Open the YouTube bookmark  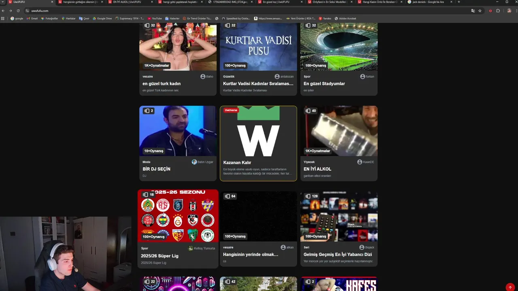point(155,19)
